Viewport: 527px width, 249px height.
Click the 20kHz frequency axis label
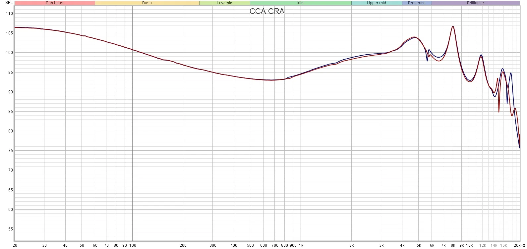click(519, 245)
